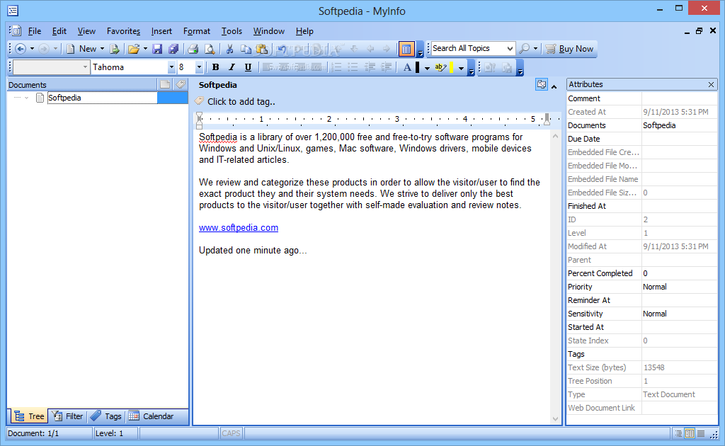This screenshot has width=725, height=446.
Task: Open the Favorites menu
Action: click(x=123, y=31)
